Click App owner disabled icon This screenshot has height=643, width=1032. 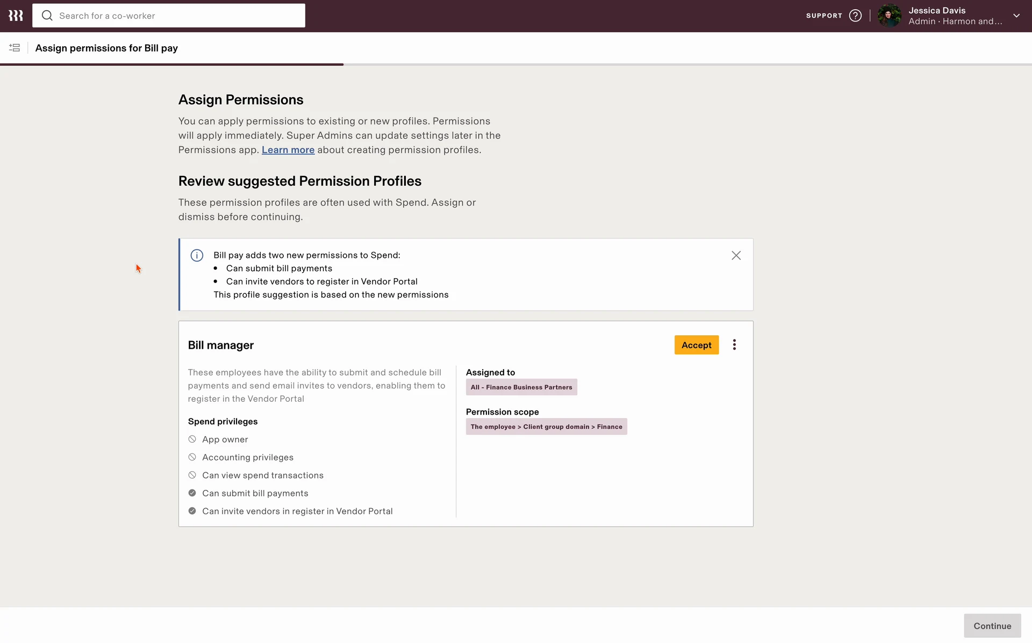192,439
